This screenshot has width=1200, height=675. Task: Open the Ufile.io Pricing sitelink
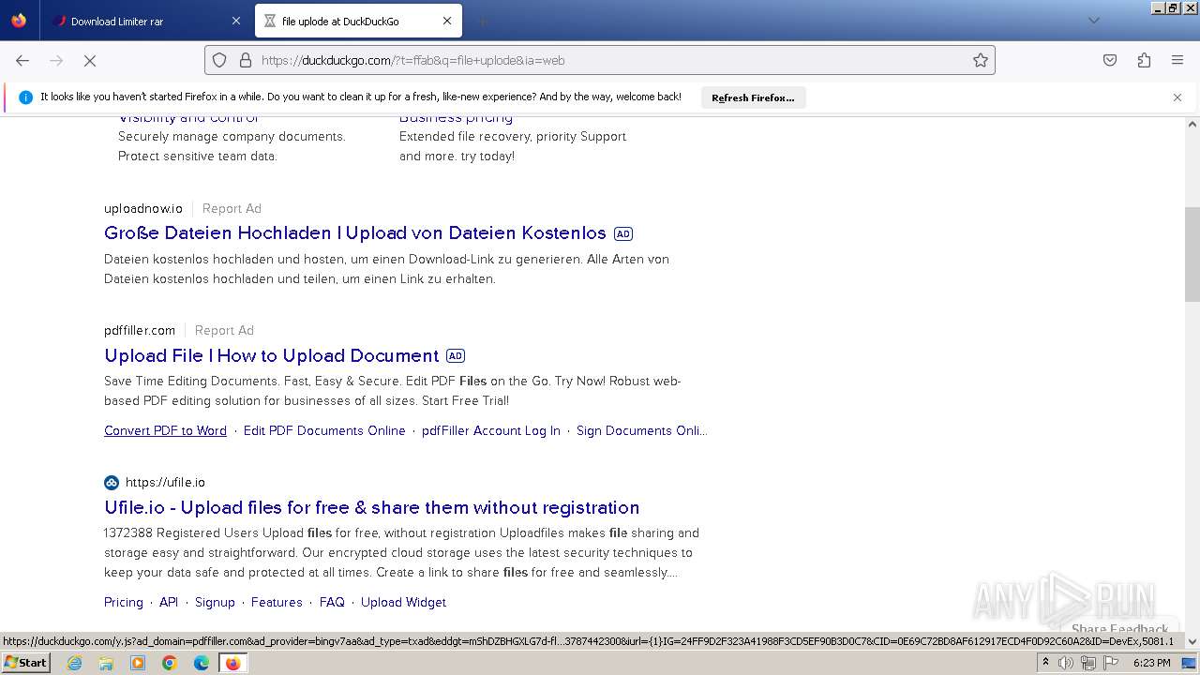(x=124, y=602)
